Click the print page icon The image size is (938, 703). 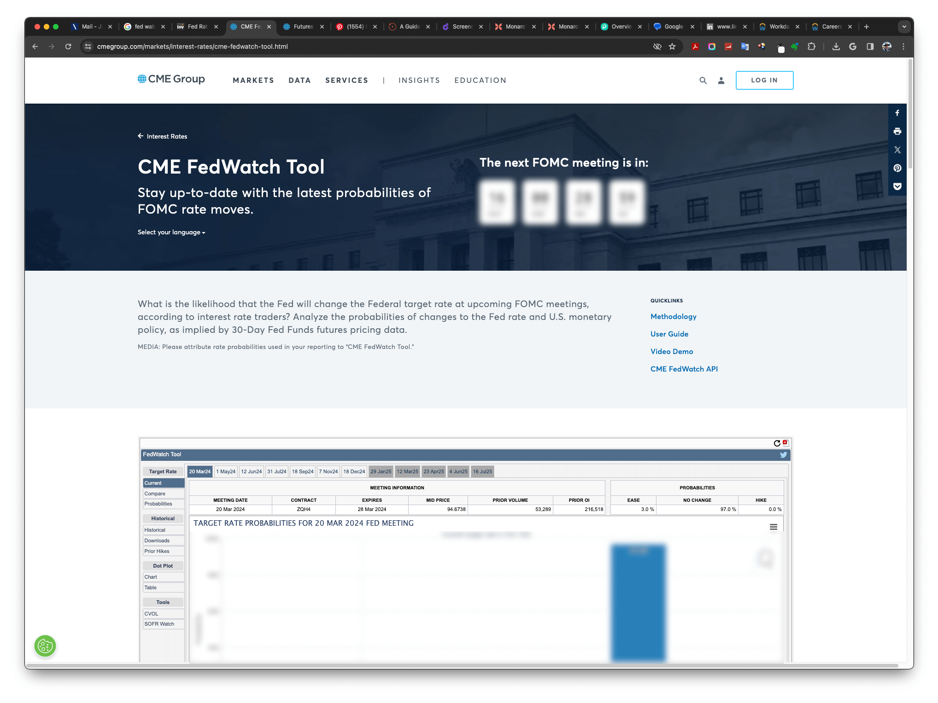tap(897, 132)
